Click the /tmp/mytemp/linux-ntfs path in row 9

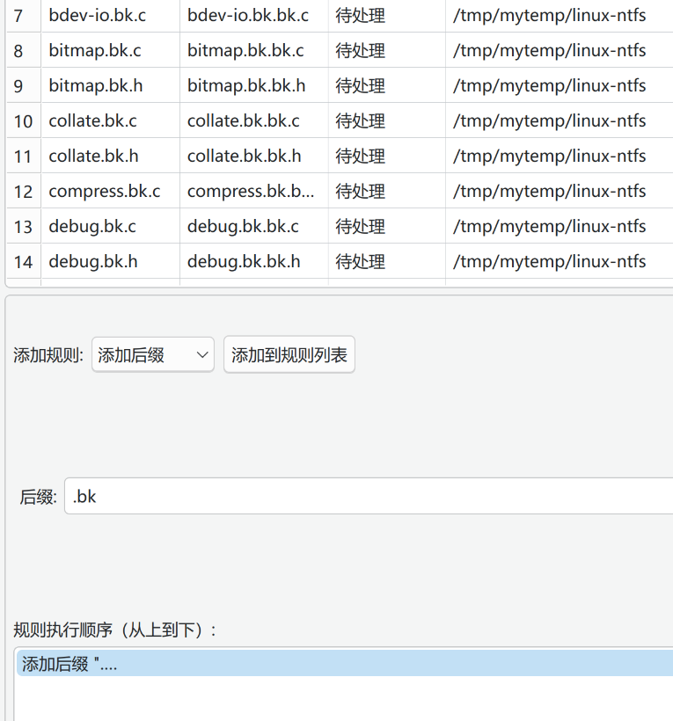pos(560,85)
